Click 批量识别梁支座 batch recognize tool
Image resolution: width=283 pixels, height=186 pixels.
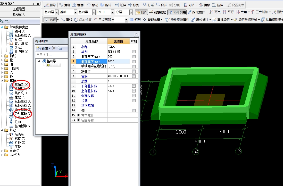point(272,20)
